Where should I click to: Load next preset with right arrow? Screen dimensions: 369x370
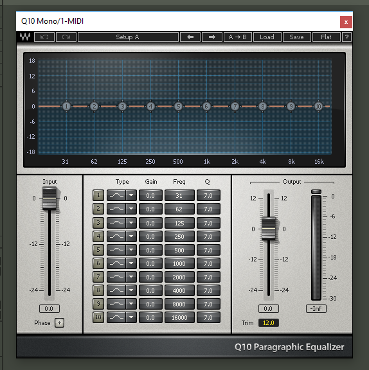pos(212,37)
